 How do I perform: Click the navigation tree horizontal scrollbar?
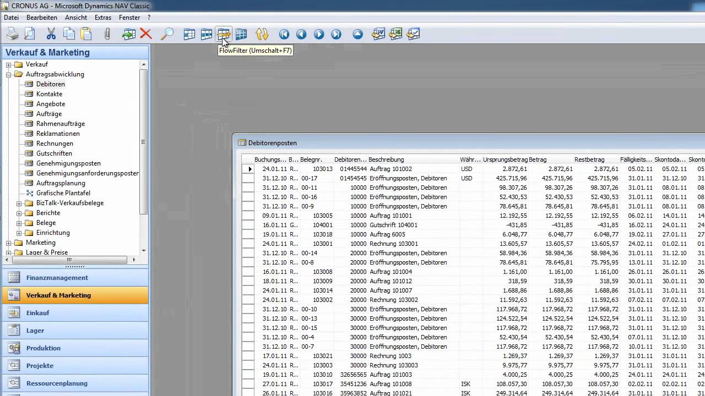[x=72, y=260]
